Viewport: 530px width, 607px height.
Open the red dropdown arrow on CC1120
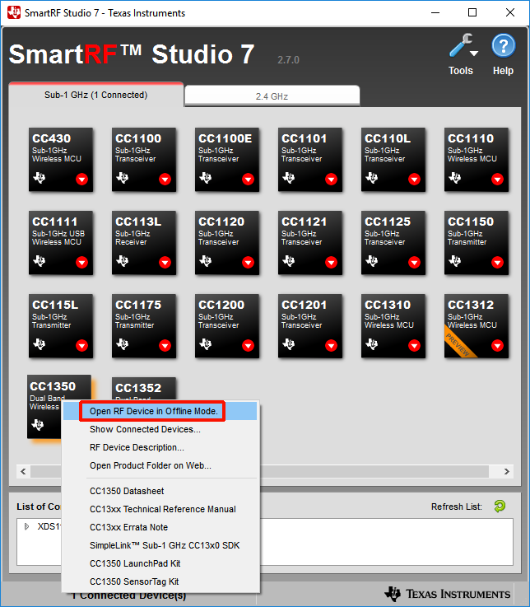pos(248,263)
